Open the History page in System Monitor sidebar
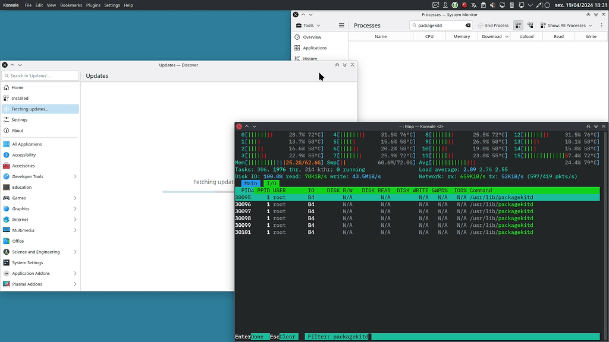Viewport: 609px width, 342px height. [310, 58]
